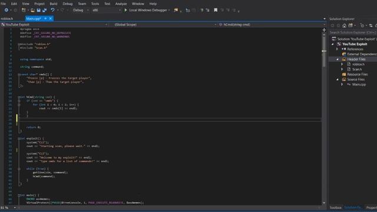Close the Main.cpp tab
The image size is (377, 212).
pyautogui.click(x=51, y=18)
